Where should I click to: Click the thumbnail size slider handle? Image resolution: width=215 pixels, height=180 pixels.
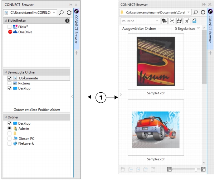click(x=196, y=169)
